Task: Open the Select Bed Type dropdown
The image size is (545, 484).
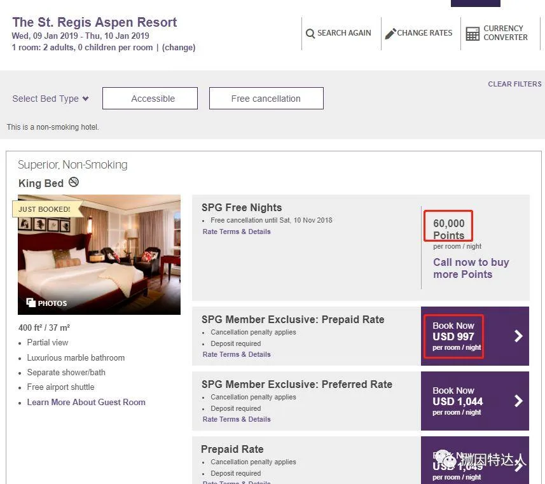Action: [x=50, y=99]
